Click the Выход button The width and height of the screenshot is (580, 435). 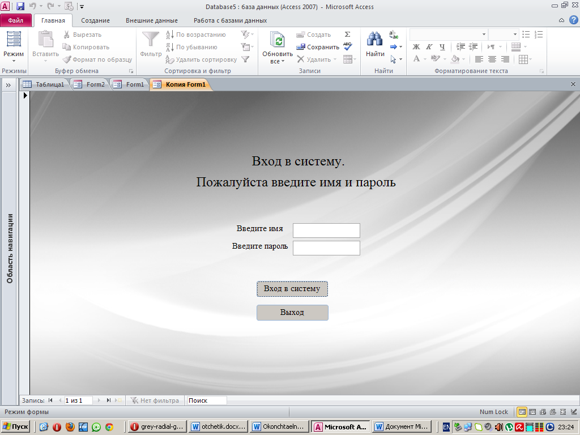[x=292, y=313]
